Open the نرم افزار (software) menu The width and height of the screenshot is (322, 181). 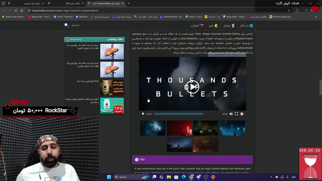point(246,26)
